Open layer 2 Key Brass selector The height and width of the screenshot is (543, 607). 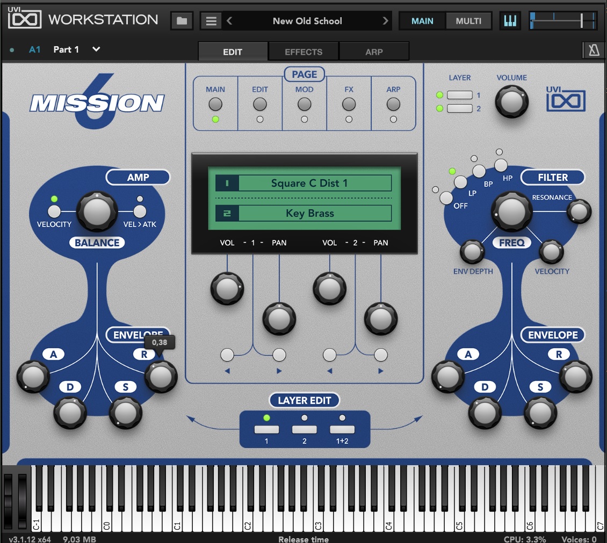[303, 213]
